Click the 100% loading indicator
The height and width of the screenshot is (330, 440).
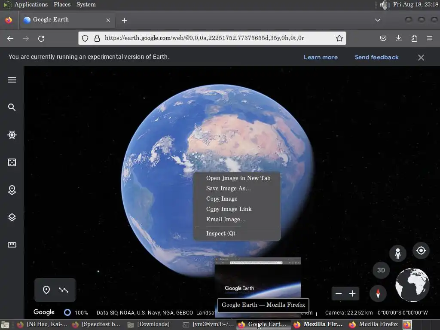(76, 312)
